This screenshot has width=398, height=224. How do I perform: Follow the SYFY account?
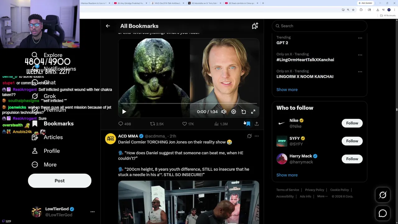point(352,141)
